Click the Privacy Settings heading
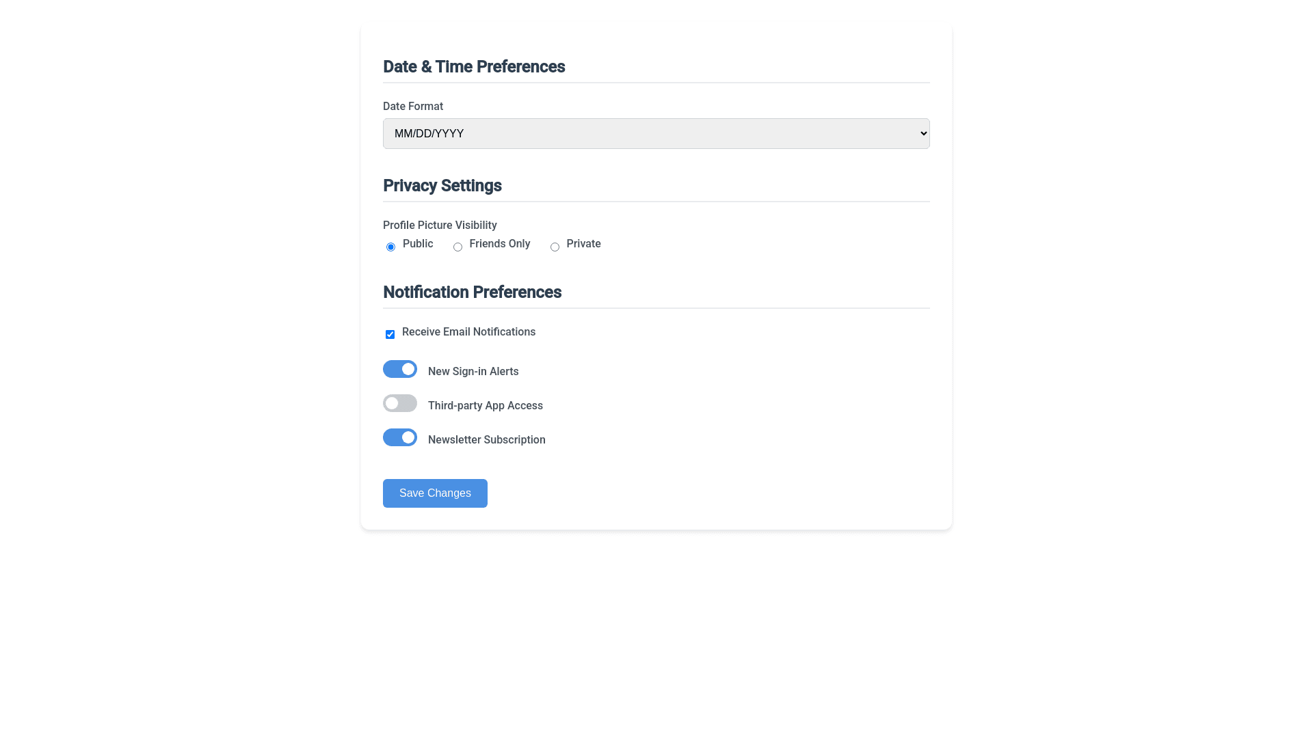1313x738 pixels. 442,185
